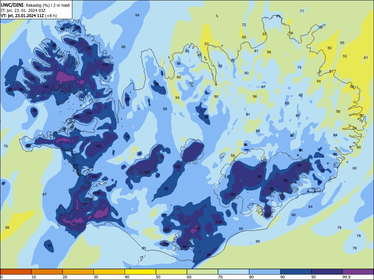Click the 30–40 golden legend swatch
Screen dimensions: 374x280
coord(109,272)
